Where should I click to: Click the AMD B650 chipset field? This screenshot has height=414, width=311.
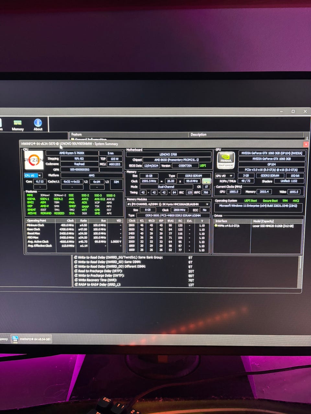[177, 160]
